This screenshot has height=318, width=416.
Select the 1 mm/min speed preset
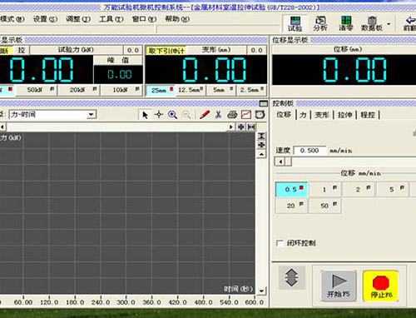tap(325, 190)
